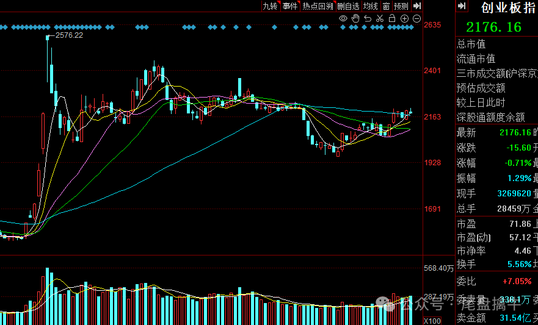Click the 568.40万 volume axis label
Image resolution: width=538 pixels, height=325 pixels.
coord(438,268)
